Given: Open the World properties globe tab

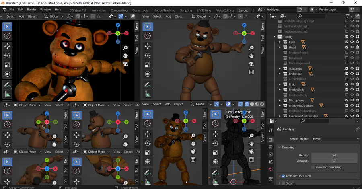Looking at the screenshot, I should (x=271, y=170).
